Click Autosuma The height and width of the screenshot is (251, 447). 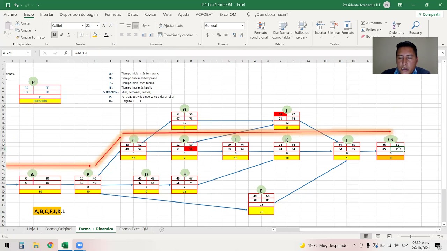coord(372,23)
